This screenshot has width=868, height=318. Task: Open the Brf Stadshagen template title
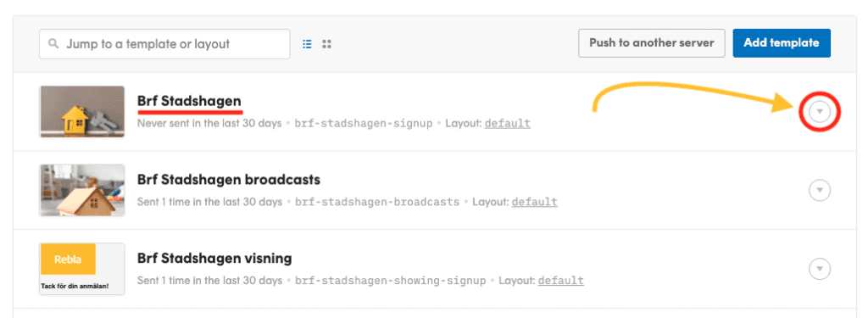[189, 102]
